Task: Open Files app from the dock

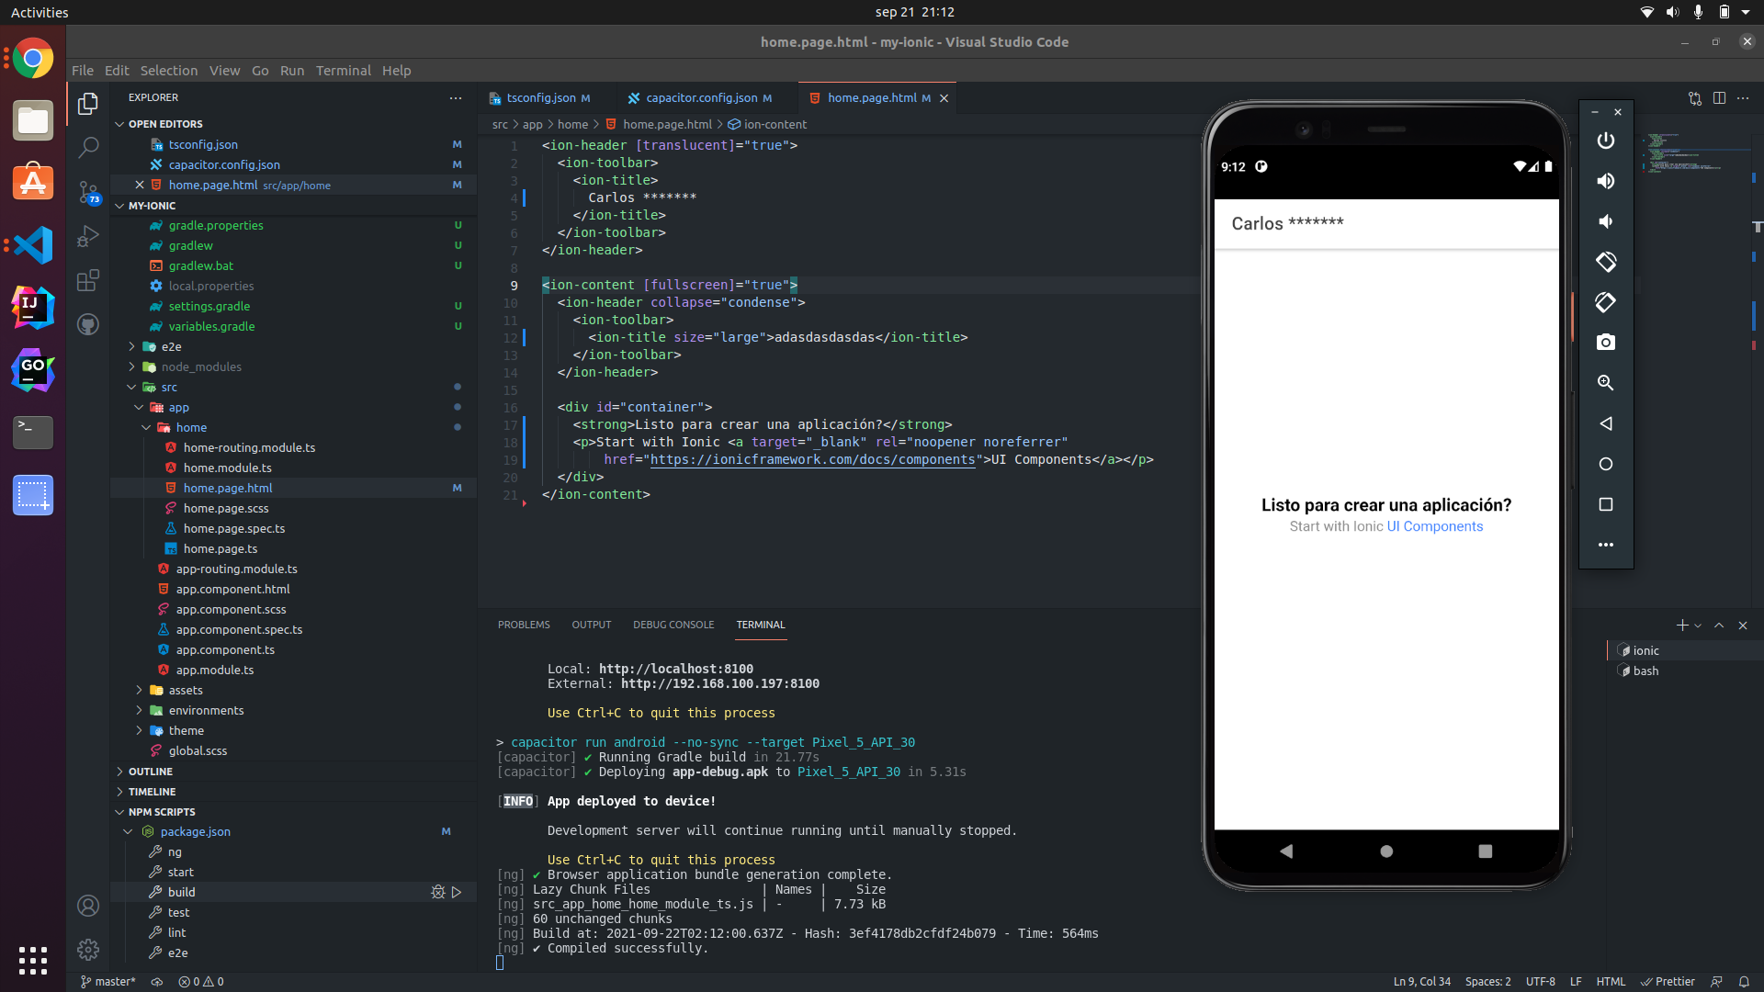Action: (x=33, y=120)
